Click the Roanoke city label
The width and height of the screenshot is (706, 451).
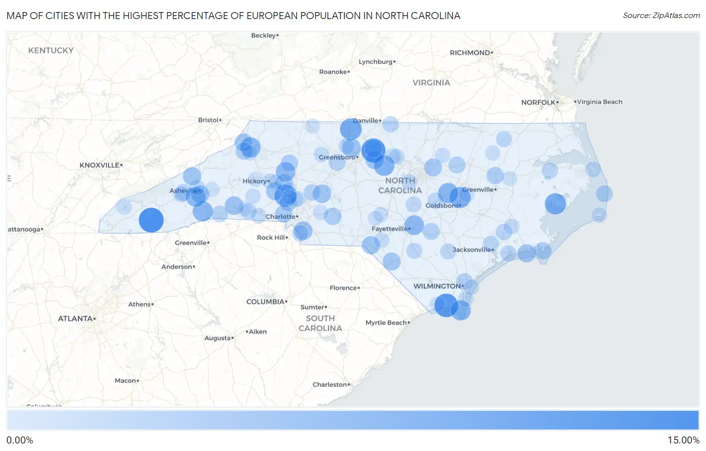pyautogui.click(x=334, y=72)
